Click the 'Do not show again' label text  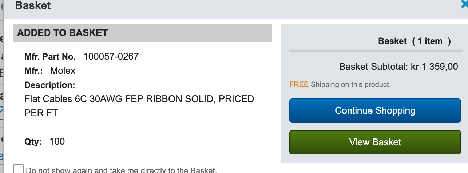click(121, 170)
